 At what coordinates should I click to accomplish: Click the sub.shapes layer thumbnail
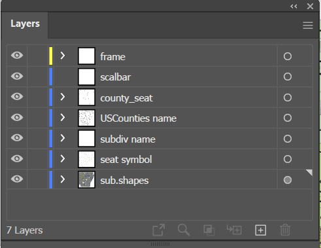pyautogui.click(x=86, y=179)
